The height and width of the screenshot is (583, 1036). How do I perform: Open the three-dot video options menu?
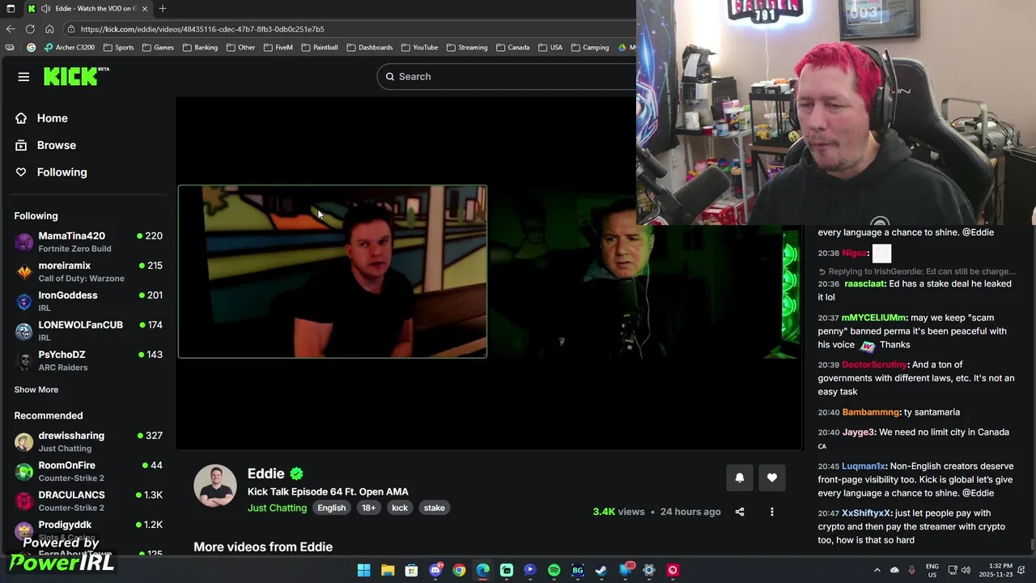tap(772, 512)
